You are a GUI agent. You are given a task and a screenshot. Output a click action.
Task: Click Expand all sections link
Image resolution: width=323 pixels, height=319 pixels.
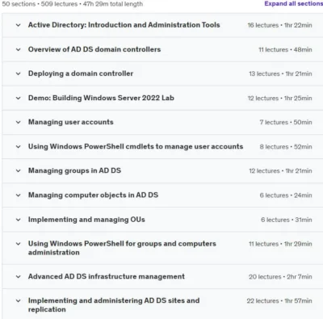[x=293, y=3]
